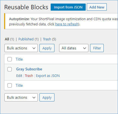Show All reusable blocks filter
Image resolution: width=118 pixels, height=114 pixels.
[x=7, y=39]
